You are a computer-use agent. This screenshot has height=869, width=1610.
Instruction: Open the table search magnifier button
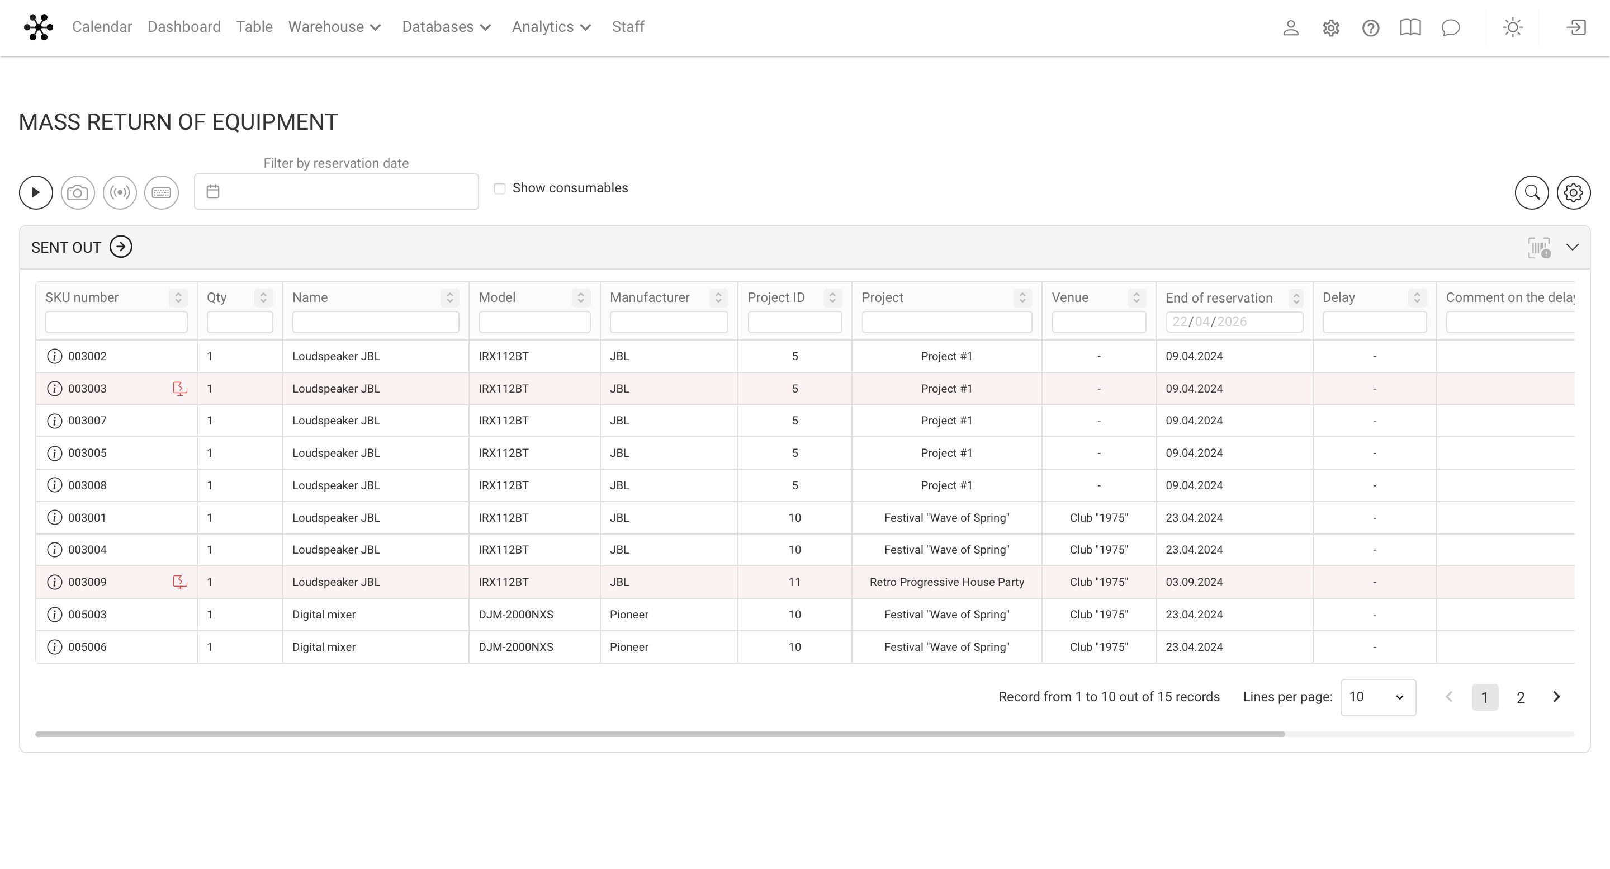click(x=1531, y=192)
